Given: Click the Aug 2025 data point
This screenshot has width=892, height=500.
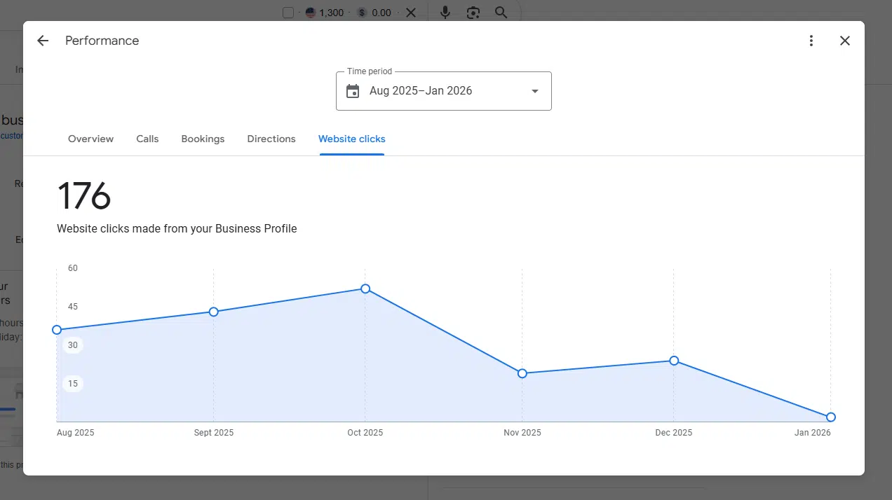Looking at the screenshot, I should click(57, 330).
